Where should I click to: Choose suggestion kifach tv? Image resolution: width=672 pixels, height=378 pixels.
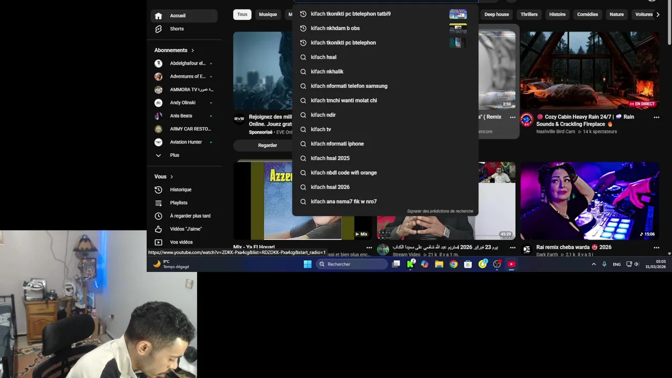[385, 129]
